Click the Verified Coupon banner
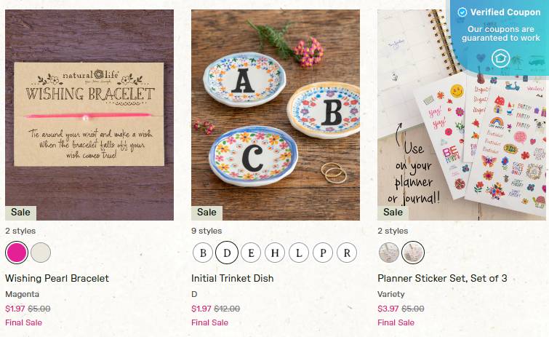 pos(500,35)
